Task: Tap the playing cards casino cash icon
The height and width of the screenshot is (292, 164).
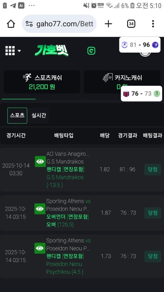Action: coord(108,78)
